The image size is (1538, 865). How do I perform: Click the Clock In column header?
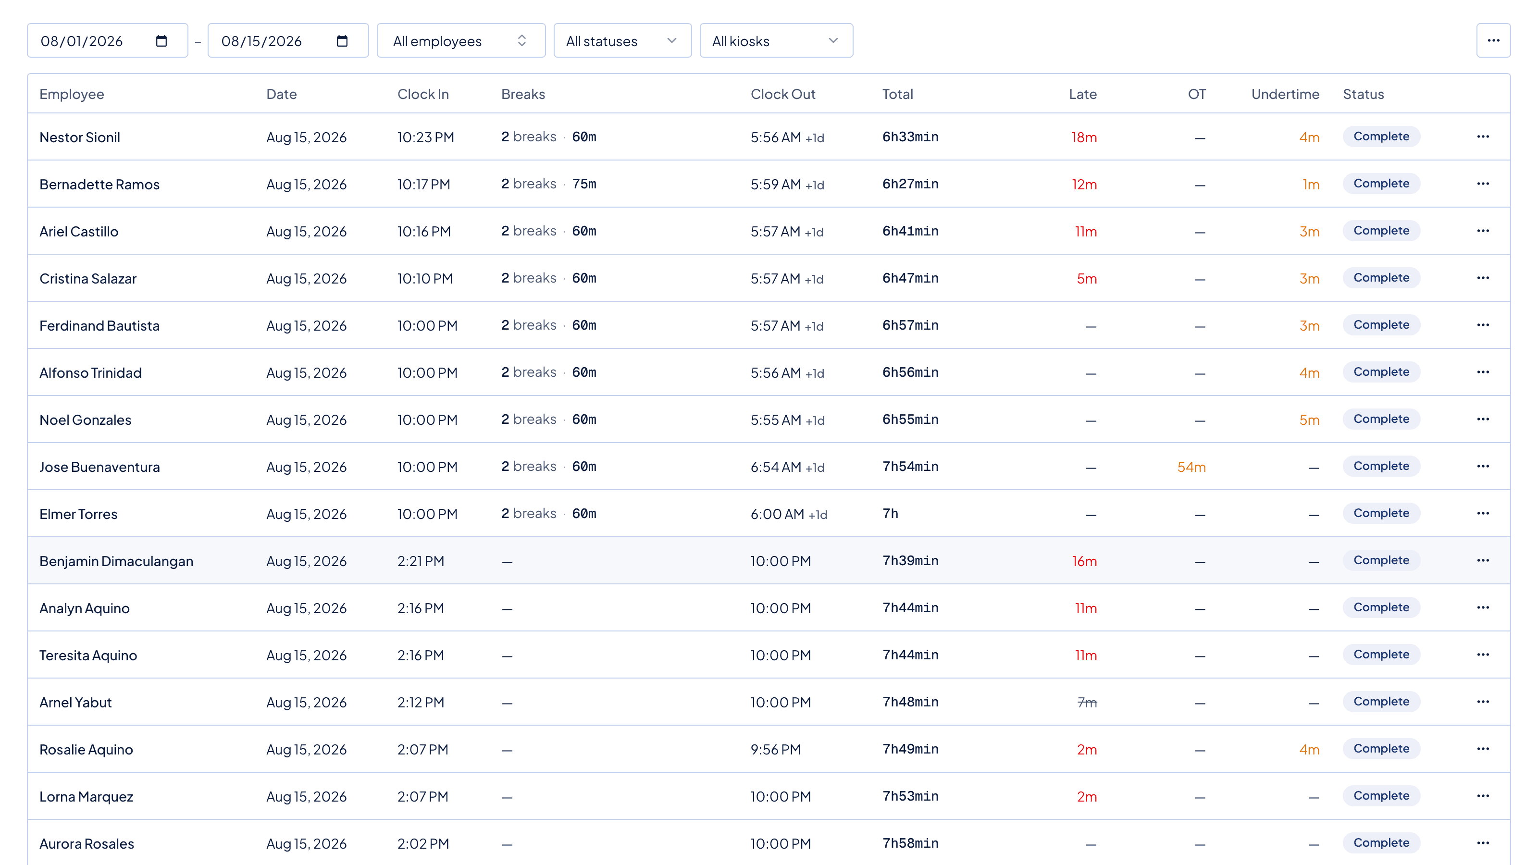coord(423,94)
